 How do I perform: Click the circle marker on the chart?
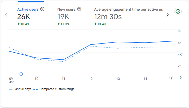21,74
